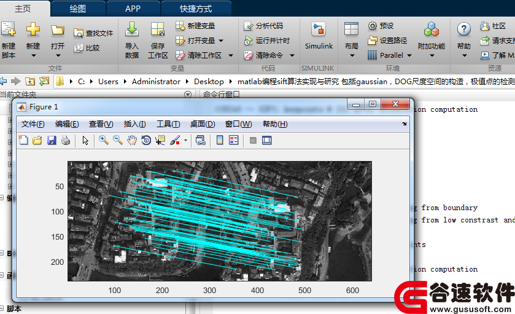This screenshot has width=515, height=314.
Task: Click the up-one-level folder icon
Action: pos(30,81)
